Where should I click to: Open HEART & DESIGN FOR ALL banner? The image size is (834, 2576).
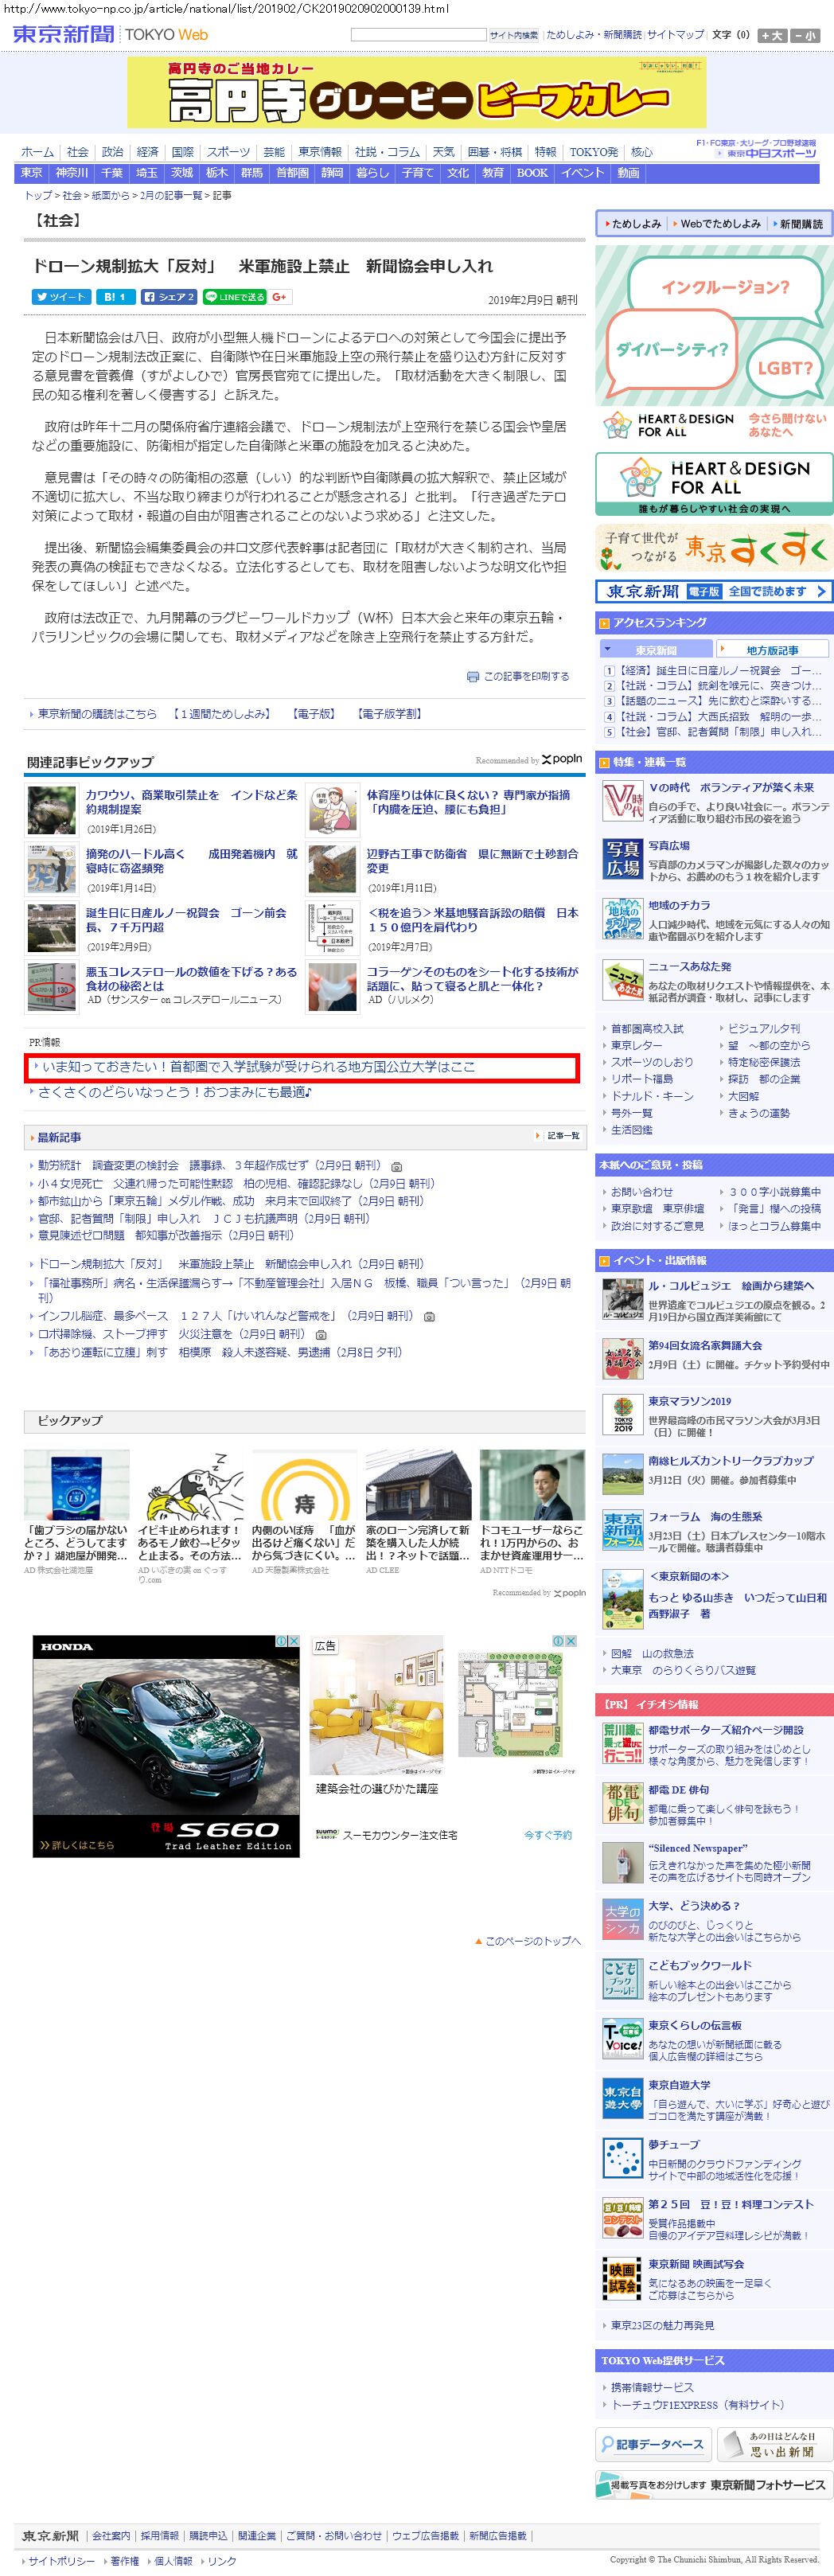click(714, 483)
